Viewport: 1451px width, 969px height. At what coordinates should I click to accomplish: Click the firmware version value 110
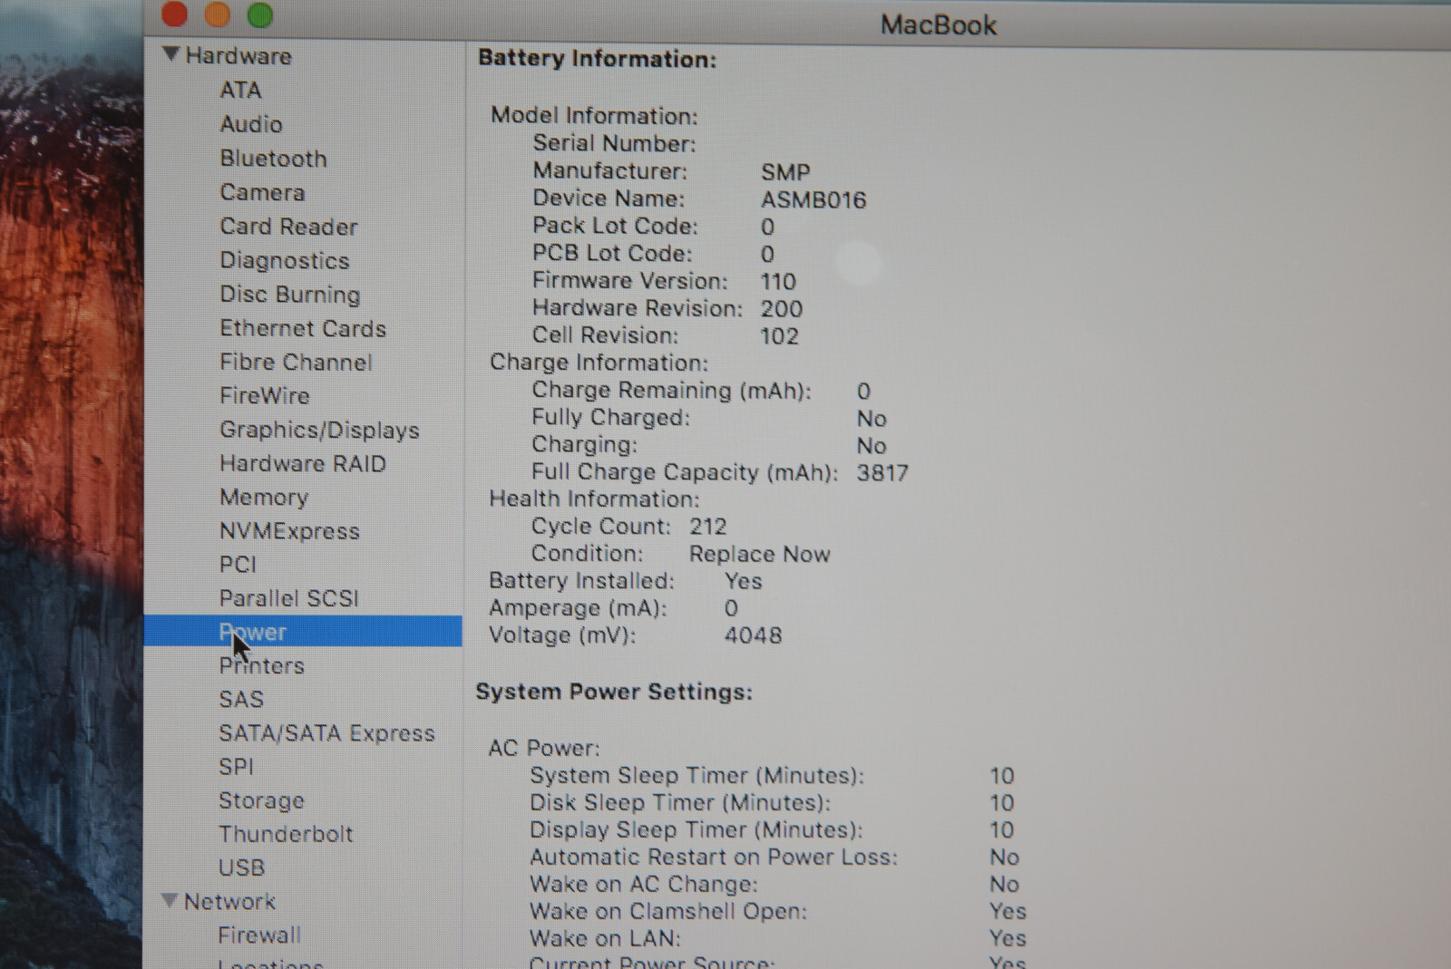tap(778, 282)
